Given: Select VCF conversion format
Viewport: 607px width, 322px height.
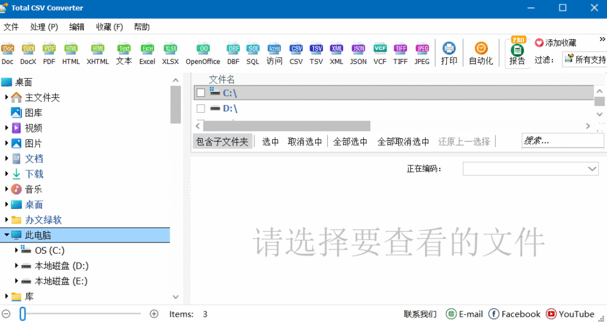Looking at the screenshot, I should (x=380, y=53).
